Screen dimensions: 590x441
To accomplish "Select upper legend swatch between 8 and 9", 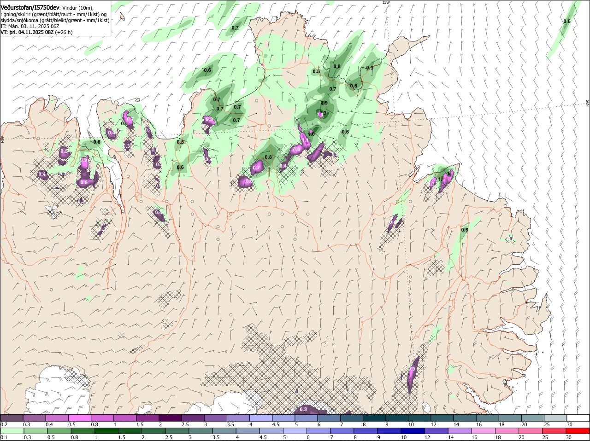I will (374, 418).
